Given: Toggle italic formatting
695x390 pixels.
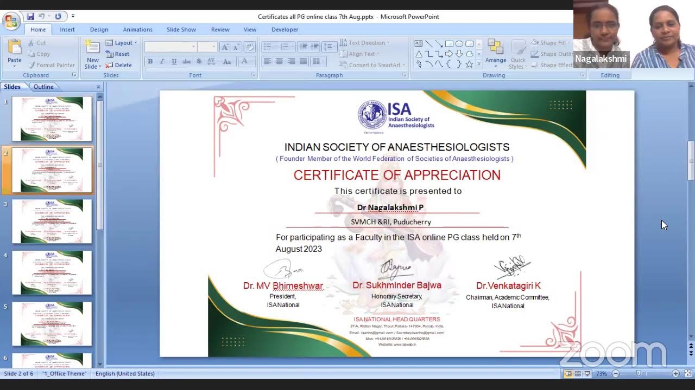Looking at the screenshot, I should click(x=162, y=62).
